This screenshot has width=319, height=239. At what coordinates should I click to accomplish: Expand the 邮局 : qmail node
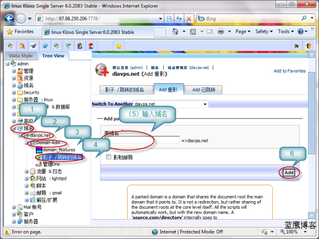pos(26,193)
